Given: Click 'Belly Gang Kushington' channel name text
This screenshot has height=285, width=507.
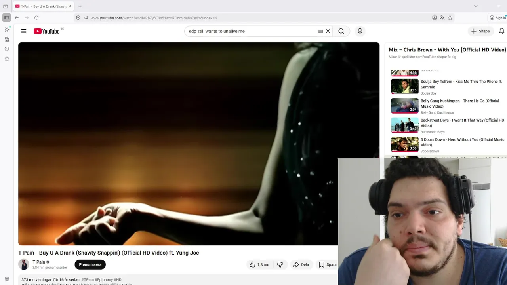Looking at the screenshot, I should [437, 112].
